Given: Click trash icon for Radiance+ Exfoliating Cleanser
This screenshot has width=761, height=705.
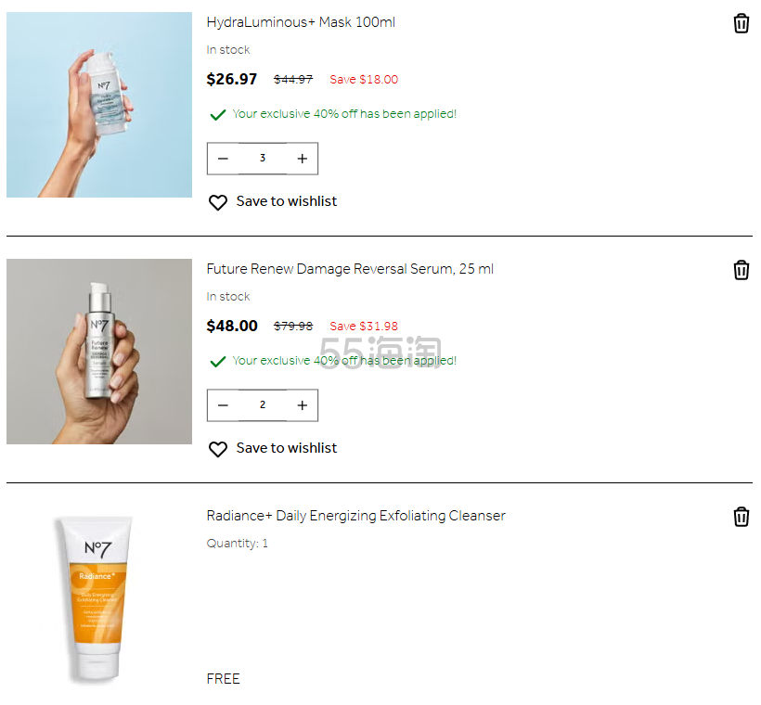Looking at the screenshot, I should coord(741,517).
